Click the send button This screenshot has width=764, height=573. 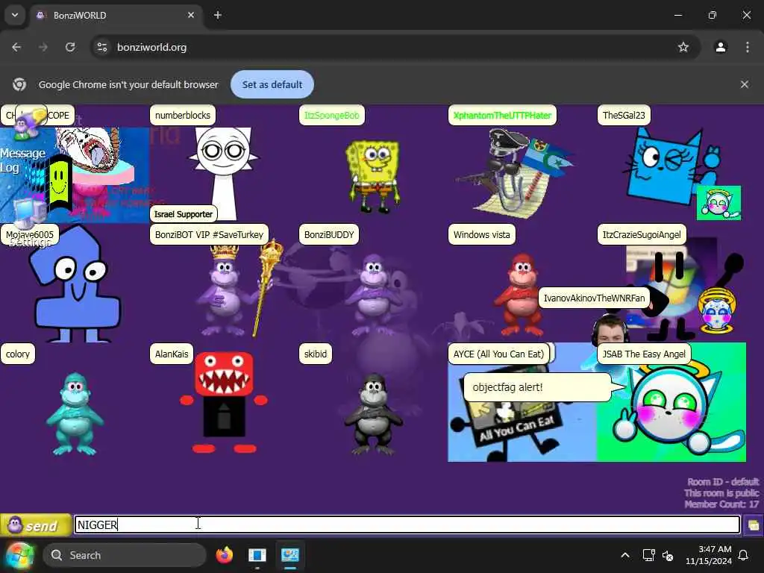click(36, 525)
